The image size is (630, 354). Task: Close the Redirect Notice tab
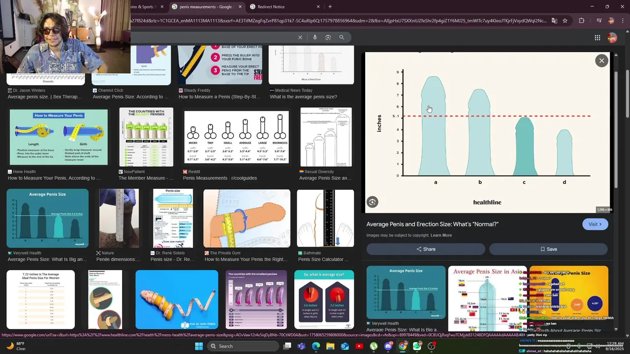(x=318, y=7)
